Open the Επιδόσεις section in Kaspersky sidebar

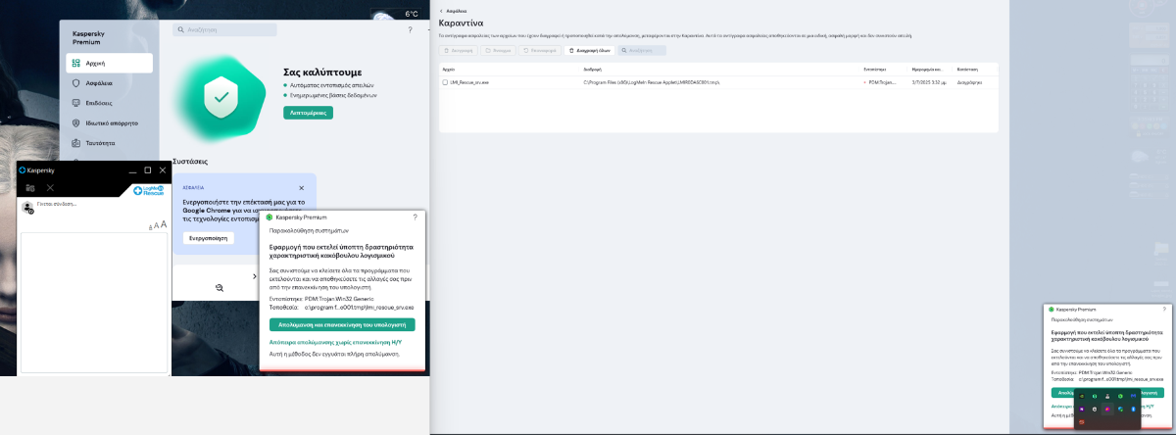pos(110,103)
